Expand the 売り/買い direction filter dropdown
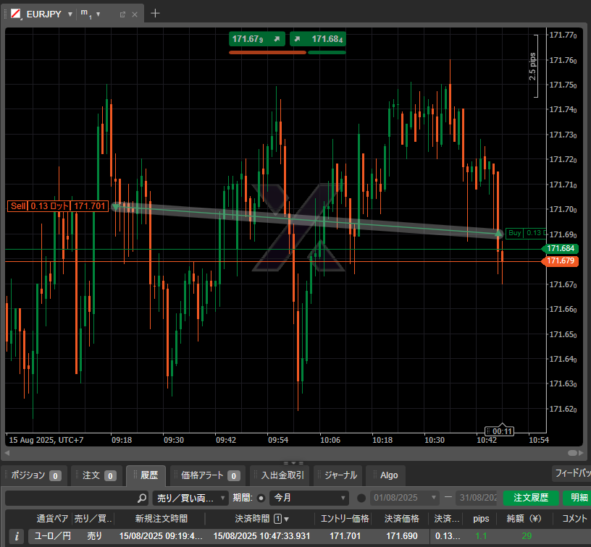 (190, 499)
